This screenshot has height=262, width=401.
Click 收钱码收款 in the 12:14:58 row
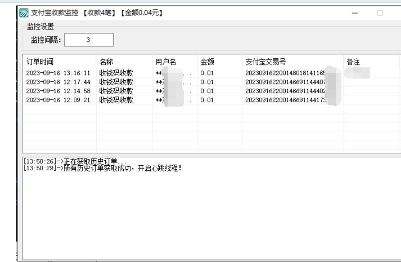tap(116, 91)
